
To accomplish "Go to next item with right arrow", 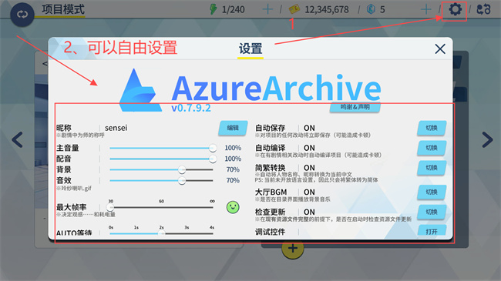I will coord(488,139).
